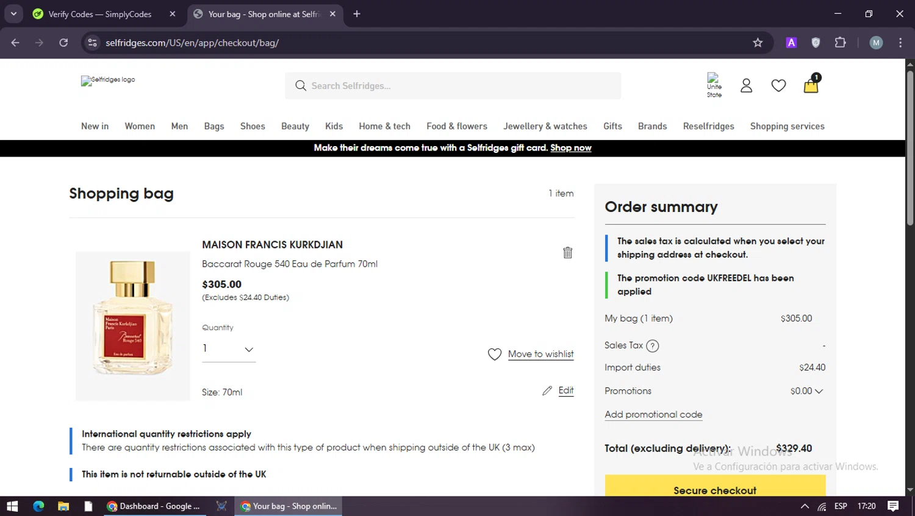This screenshot has height=516, width=915.
Task: Click the taskbar clock 17:20
Action: click(866, 506)
